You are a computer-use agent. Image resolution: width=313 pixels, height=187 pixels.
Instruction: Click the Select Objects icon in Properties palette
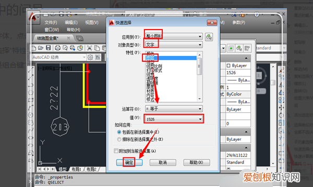tap(239, 48)
